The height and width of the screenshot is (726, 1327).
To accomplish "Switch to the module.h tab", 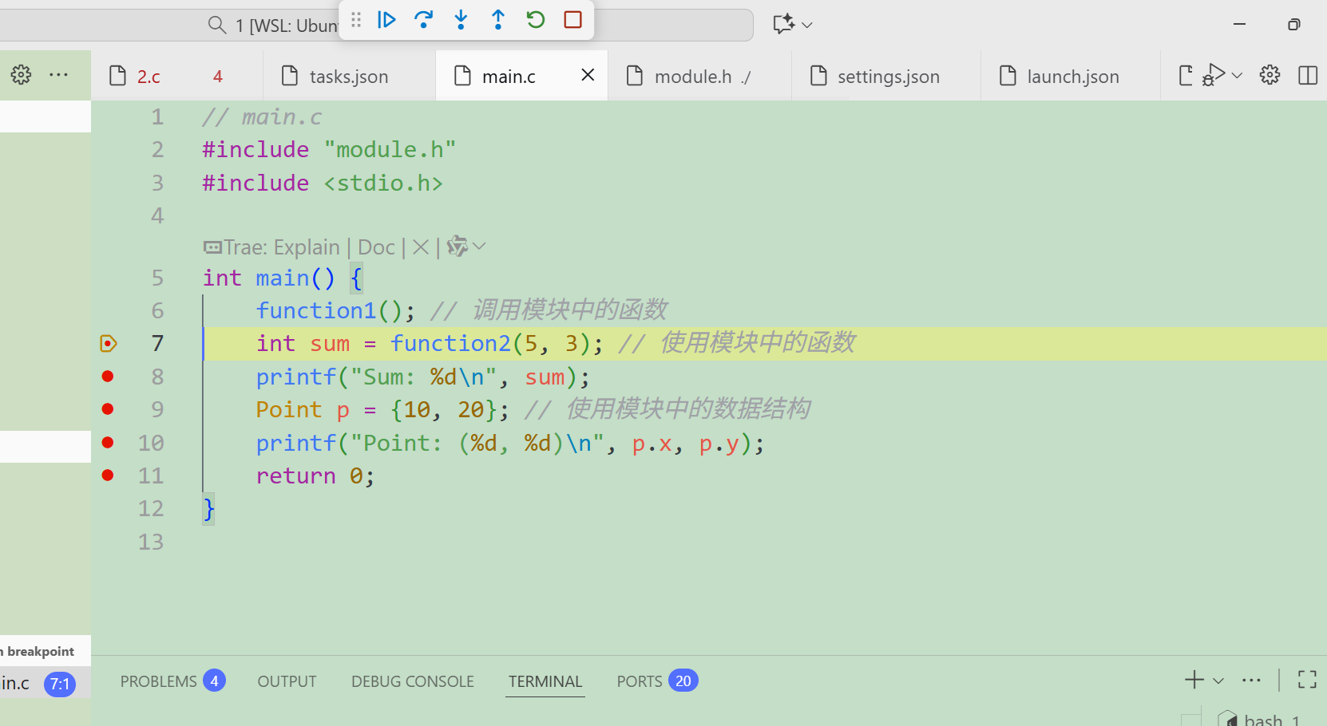I will [693, 77].
